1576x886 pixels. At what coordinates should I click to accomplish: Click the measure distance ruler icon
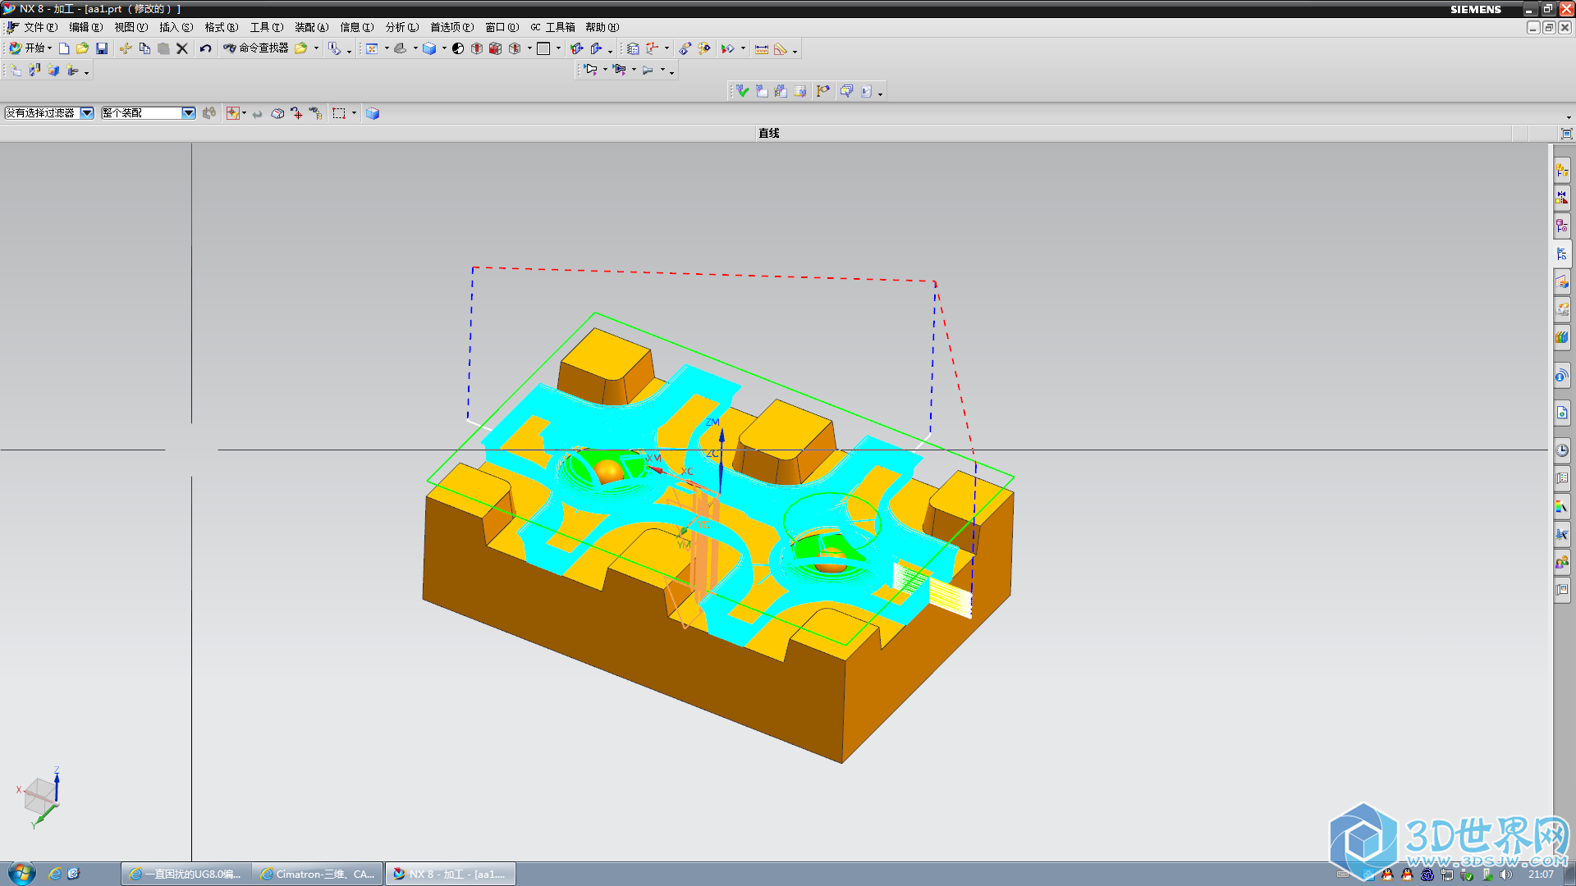pyautogui.click(x=761, y=48)
